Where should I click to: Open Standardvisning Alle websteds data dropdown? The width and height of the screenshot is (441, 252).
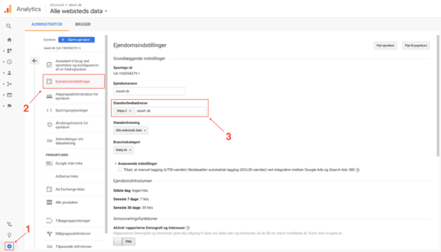point(131,130)
